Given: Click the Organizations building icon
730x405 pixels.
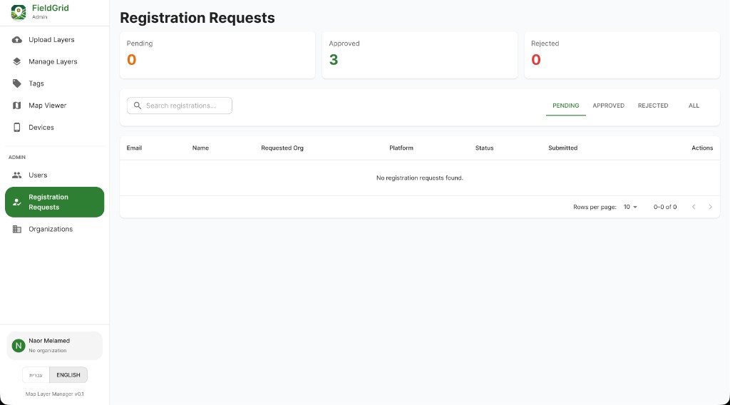Looking at the screenshot, I should point(17,229).
